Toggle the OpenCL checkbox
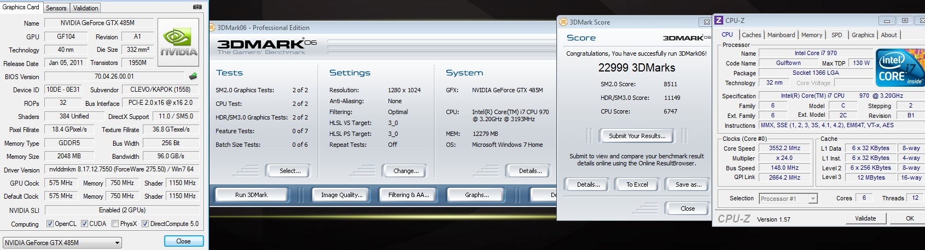The height and width of the screenshot is (250, 925). click(x=50, y=224)
